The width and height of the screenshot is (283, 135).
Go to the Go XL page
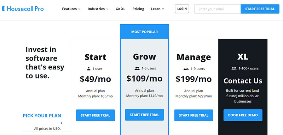pos(120,9)
